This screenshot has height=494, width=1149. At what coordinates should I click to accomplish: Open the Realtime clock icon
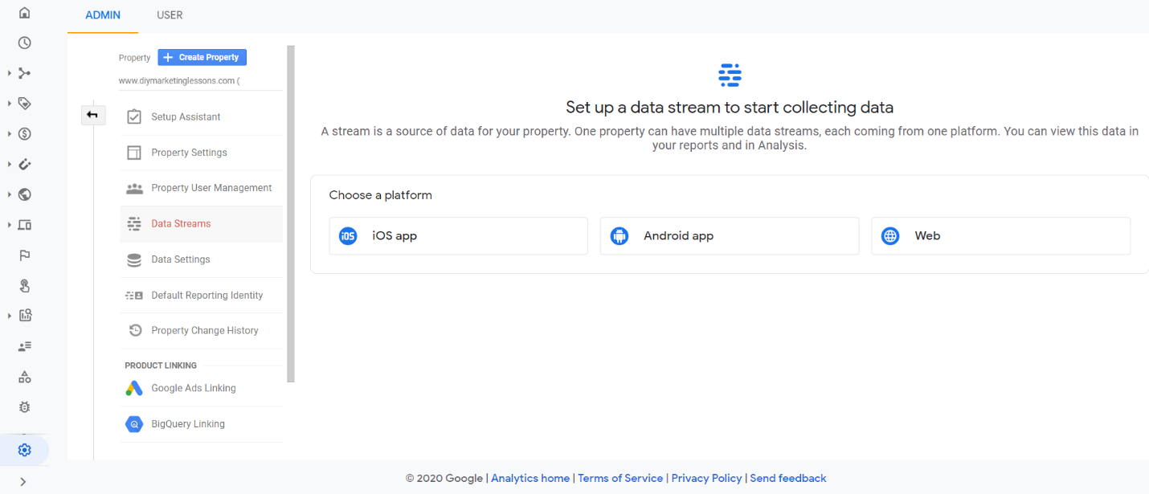coord(24,43)
